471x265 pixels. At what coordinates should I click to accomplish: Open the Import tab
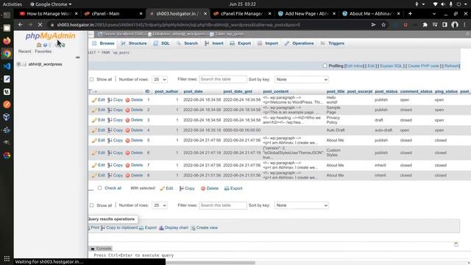[268, 43]
